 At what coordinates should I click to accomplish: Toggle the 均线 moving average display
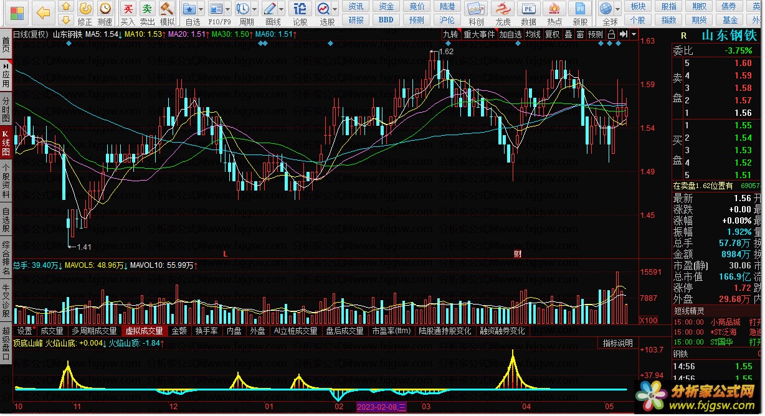pos(533,34)
